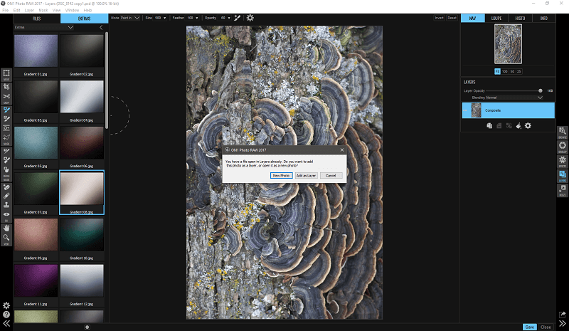Collapse right panel with double chevron

pyautogui.click(x=563, y=323)
